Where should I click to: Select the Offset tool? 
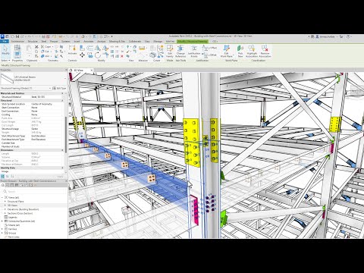pos(90,48)
